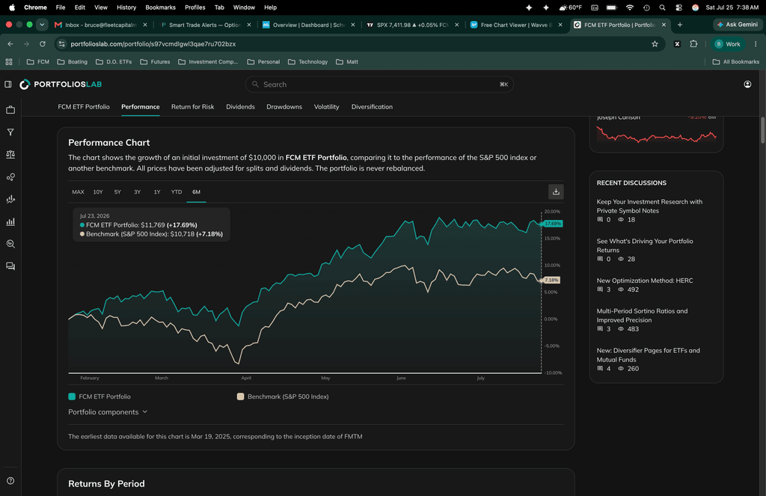Open the Technology bookmarks folder

tap(307, 61)
